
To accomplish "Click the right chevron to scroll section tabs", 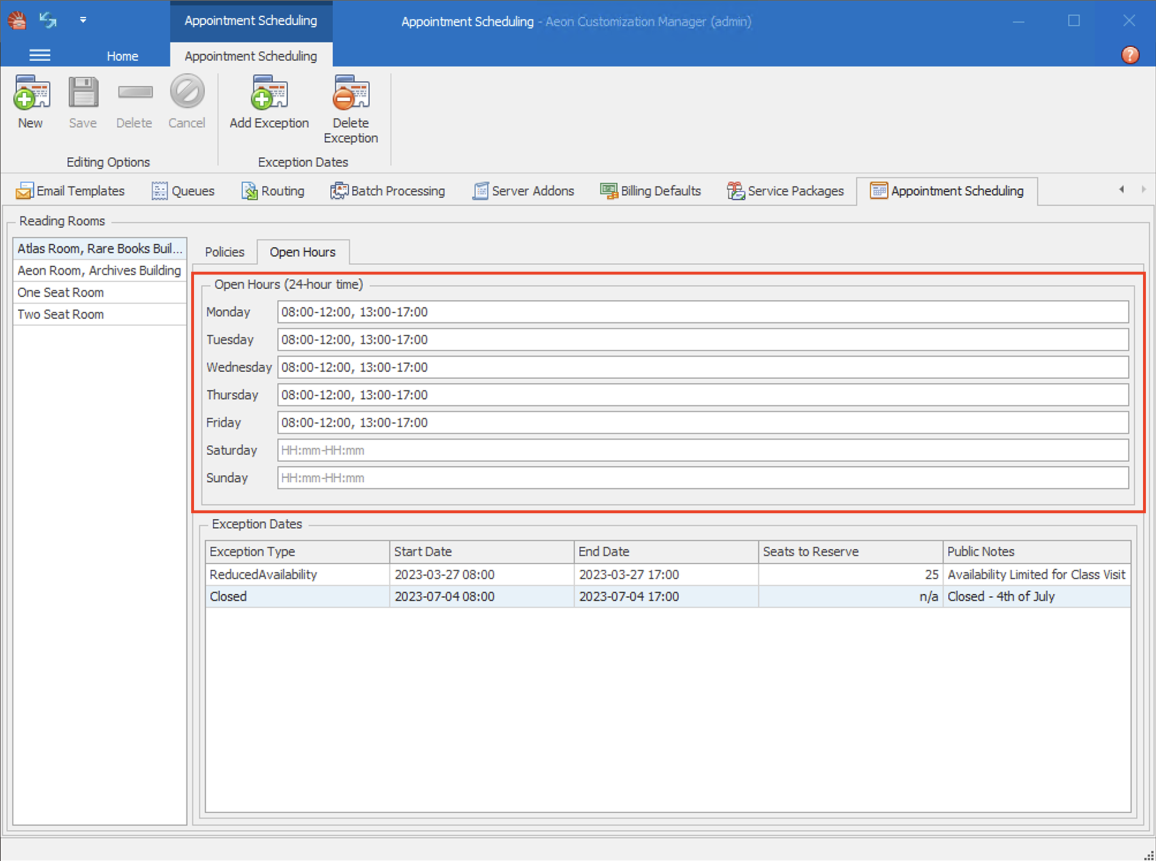I will coord(1143,189).
